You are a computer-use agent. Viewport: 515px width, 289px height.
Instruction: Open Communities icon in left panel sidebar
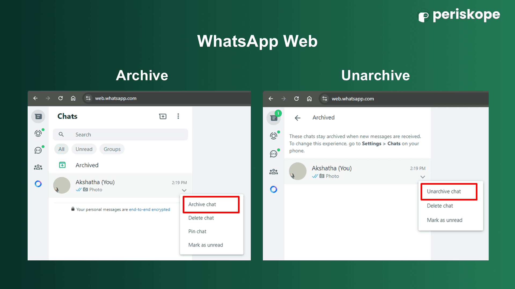38,167
